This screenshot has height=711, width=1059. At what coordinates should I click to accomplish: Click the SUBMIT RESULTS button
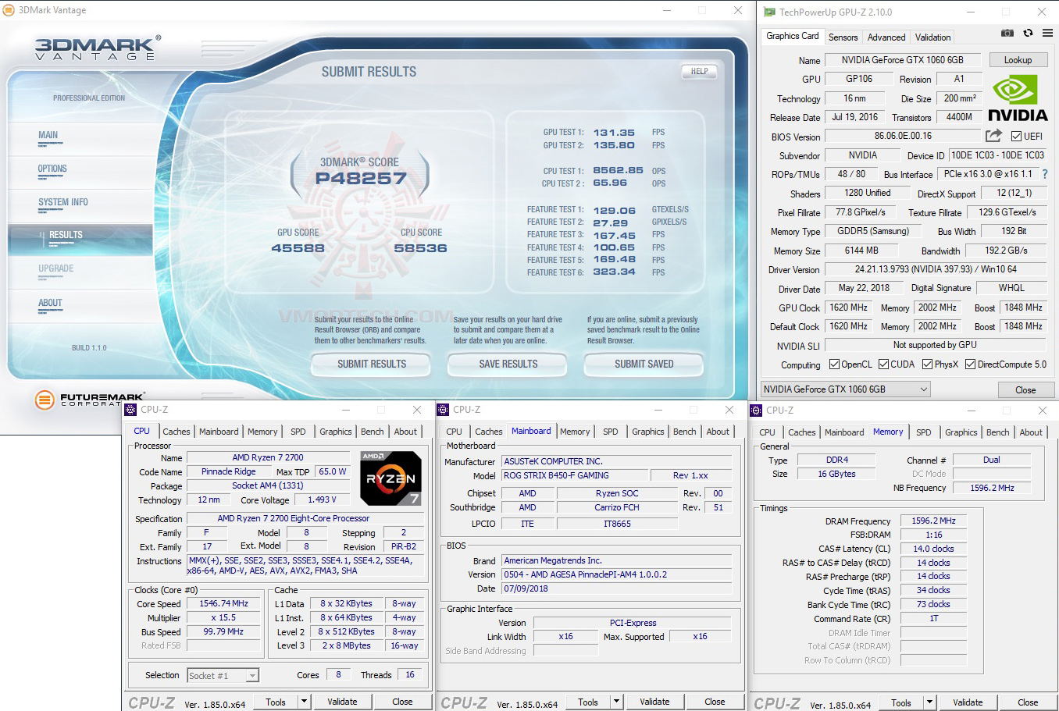[x=370, y=364]
